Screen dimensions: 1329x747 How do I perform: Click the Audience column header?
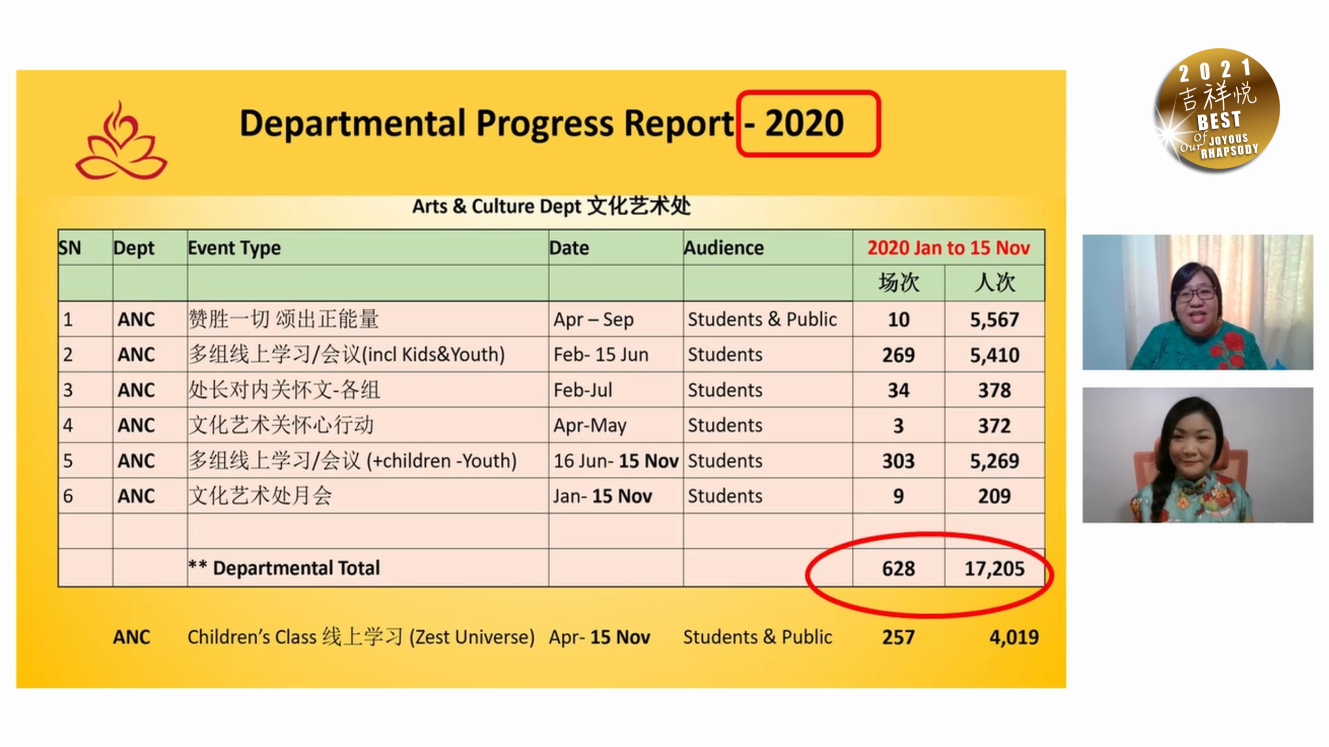[x=724, y=248]
